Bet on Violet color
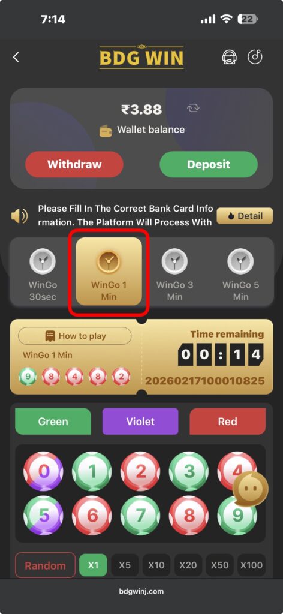This screenshot has width=283, height=614. pos(140,422)
